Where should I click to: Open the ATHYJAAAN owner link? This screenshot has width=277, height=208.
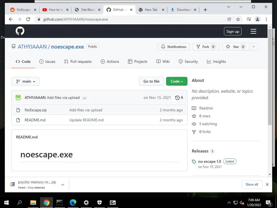point(32,47)
